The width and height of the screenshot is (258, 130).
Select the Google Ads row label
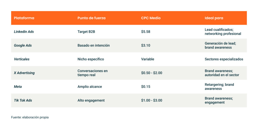pyautogui.click(x=23, y=45)
